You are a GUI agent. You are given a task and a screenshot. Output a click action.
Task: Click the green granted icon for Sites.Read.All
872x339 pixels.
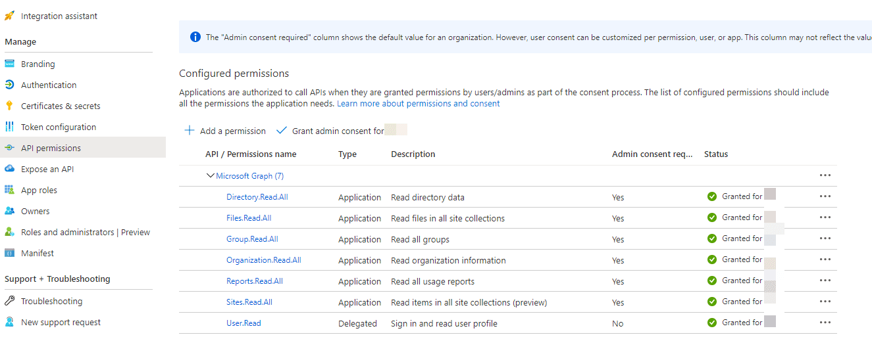tap(712, 302)
